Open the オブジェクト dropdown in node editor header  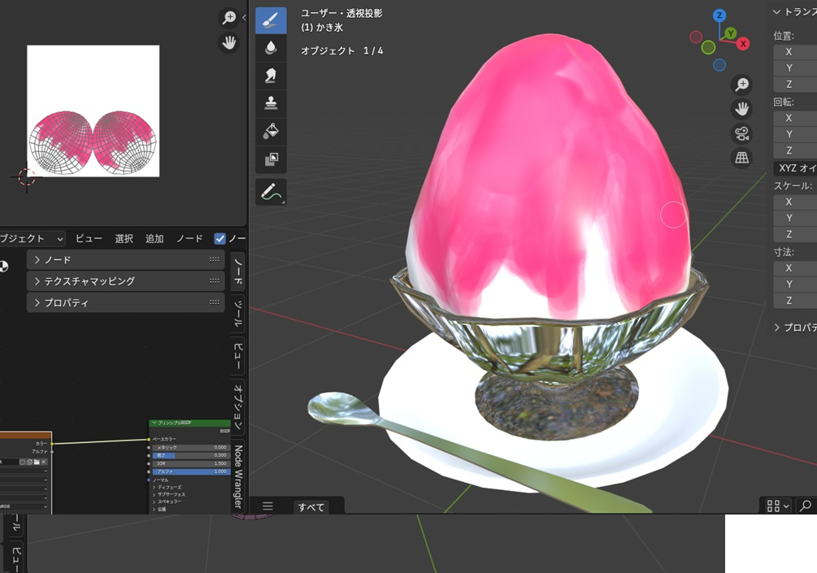coord(32,239)
